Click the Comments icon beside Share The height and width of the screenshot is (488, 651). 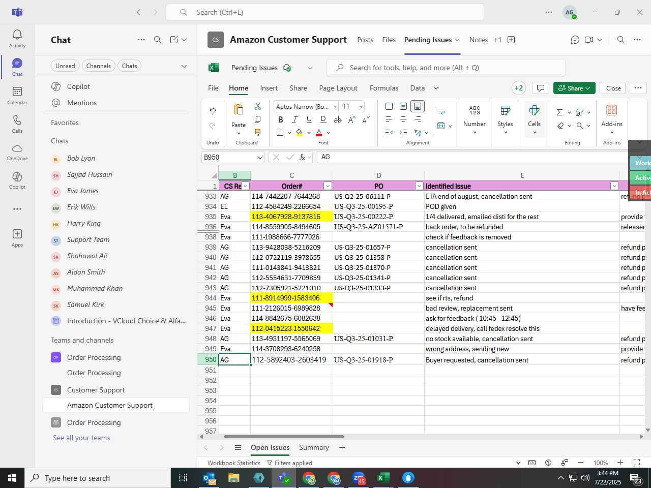541,88
